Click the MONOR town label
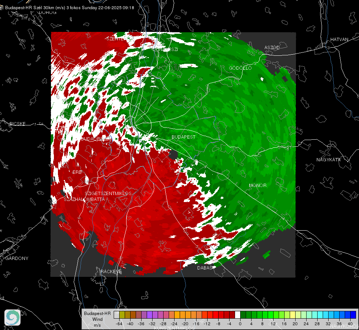Image resolution: width=359 pixels, height=330 pixels. pos(257,185)
